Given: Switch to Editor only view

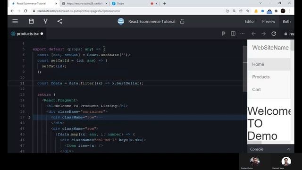Looking at the screenshot, I should point(250,21).
